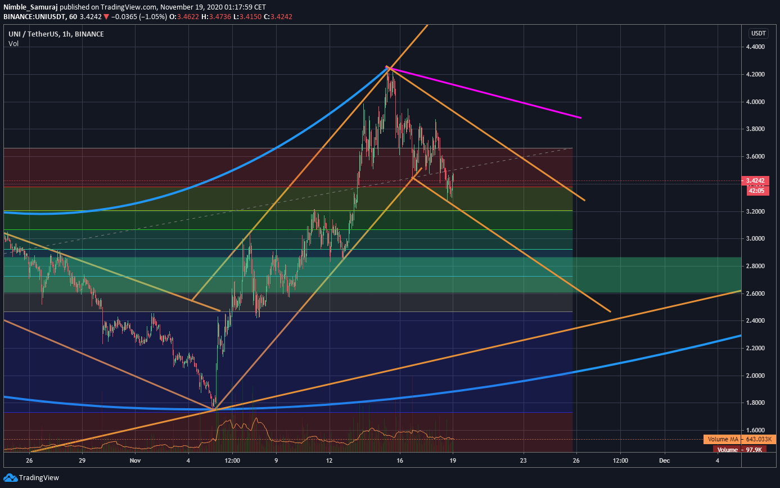Screen dimensions: 780x488
Task: Click the Nov label on time axis
Action: click(x=136, y=460)
